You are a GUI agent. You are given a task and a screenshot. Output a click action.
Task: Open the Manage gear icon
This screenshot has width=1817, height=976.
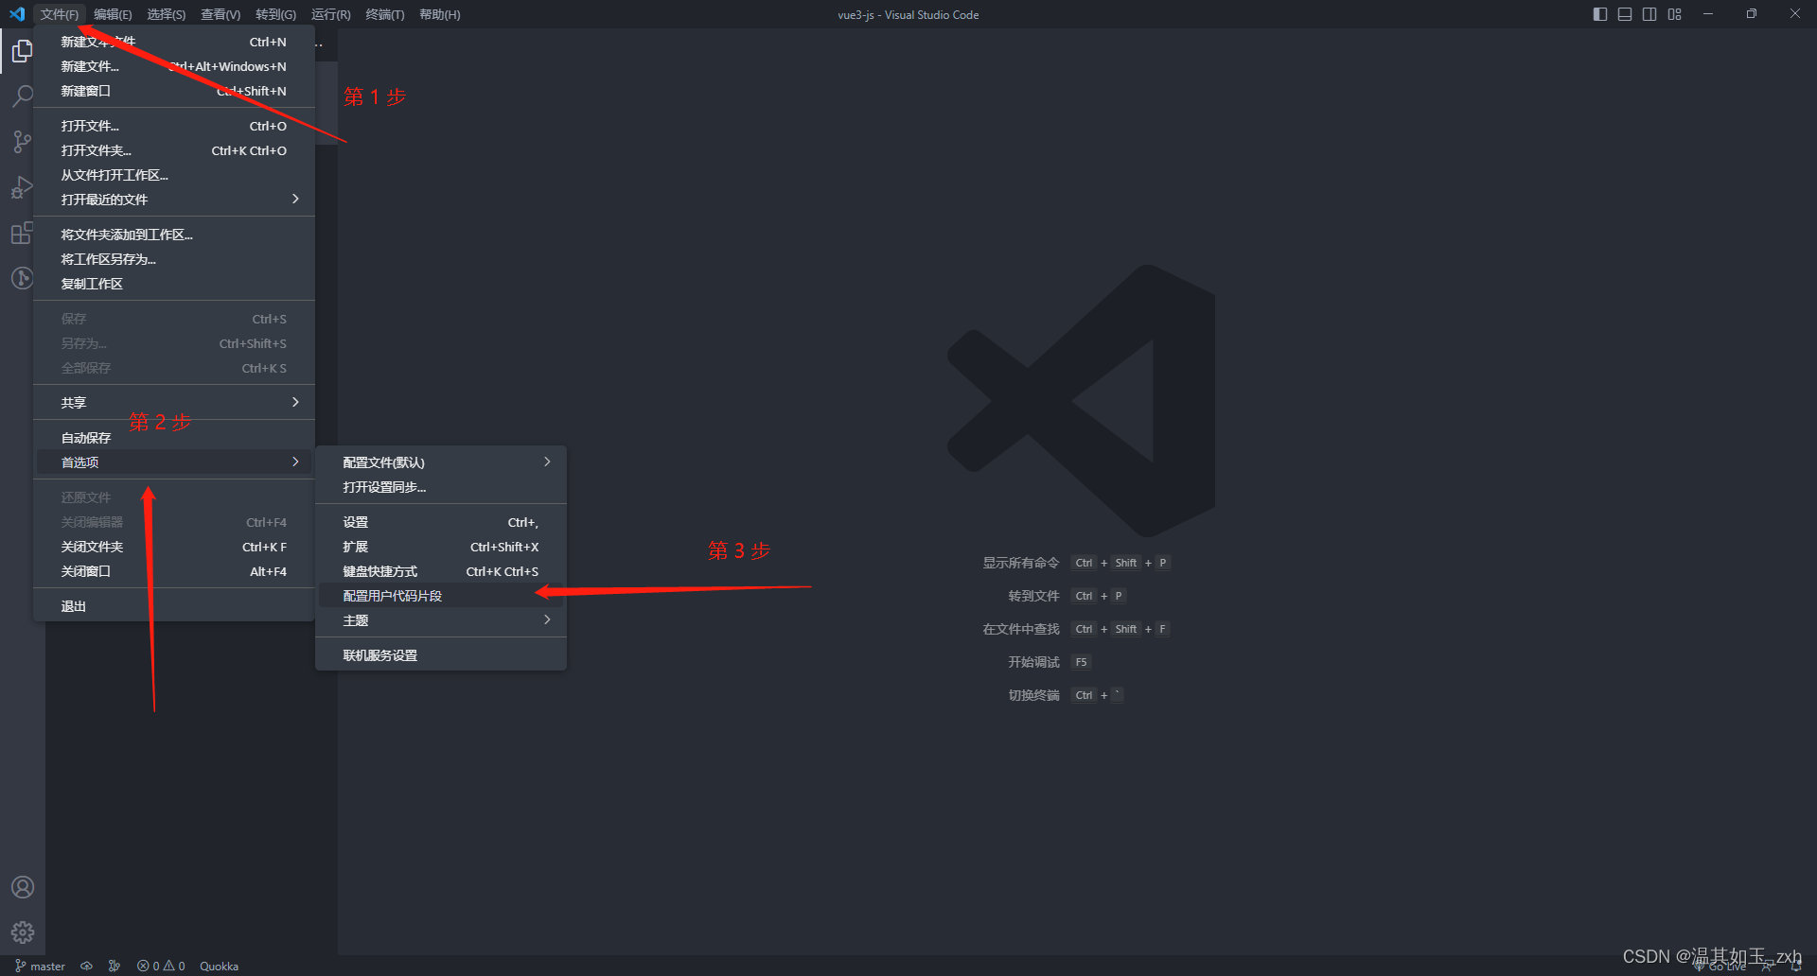23,932
